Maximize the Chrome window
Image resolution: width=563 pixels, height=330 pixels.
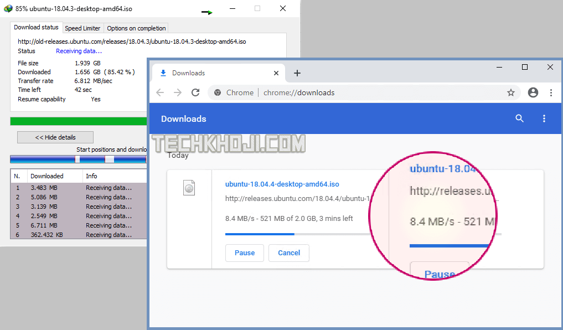pos(525,67)
